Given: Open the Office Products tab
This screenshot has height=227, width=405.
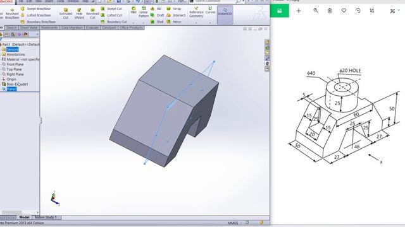Looking at the screenshot, I should [131, 28].
